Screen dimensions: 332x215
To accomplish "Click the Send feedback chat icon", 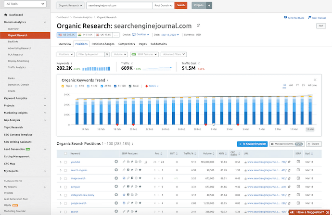I will click(285, 18).
